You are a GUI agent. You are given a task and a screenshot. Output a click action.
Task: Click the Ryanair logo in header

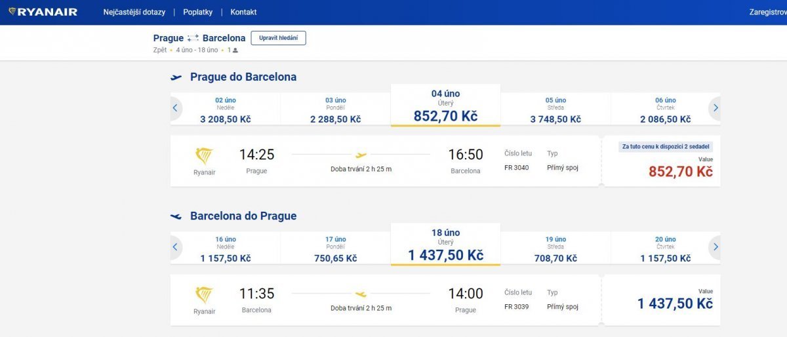pos(43,12)
